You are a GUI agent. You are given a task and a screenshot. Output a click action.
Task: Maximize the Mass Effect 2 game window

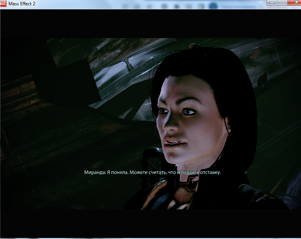tap(282, 3)
